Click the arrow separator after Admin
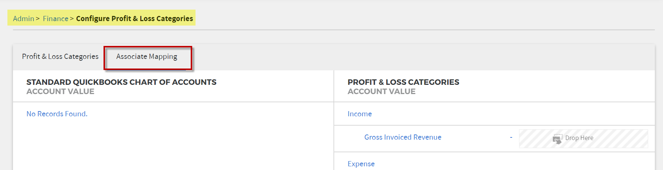This screenshot has height=170, width=663. pos(37,19)
